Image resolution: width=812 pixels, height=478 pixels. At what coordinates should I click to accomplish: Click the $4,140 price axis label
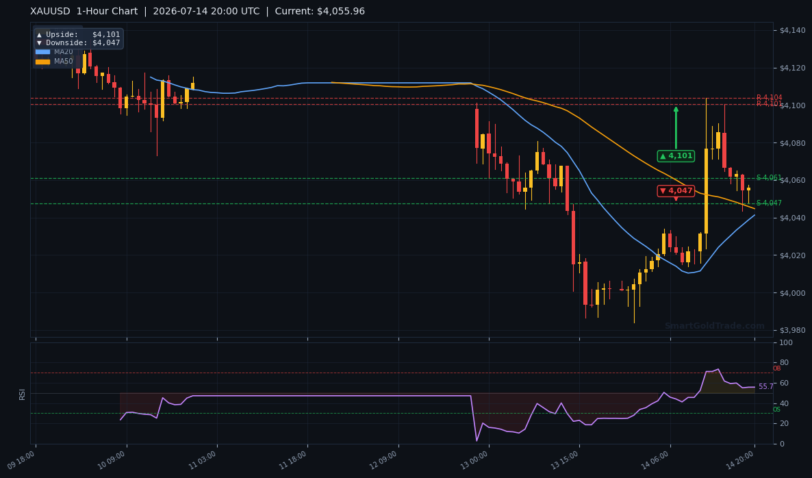(792, 31)
